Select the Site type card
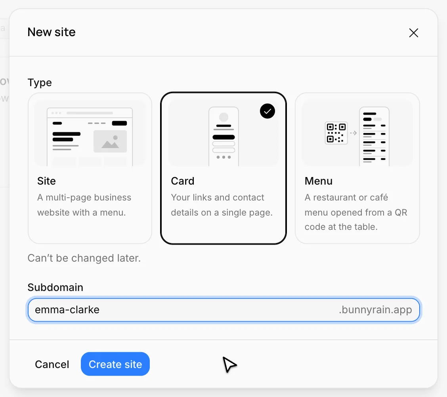The height and width of the screenshot is (397, 447). [x=90, y=168]
